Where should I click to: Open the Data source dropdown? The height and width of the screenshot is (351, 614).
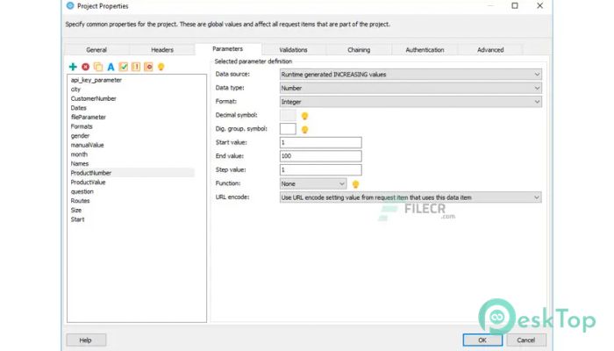pyautogui.click(x=411, y=75)
